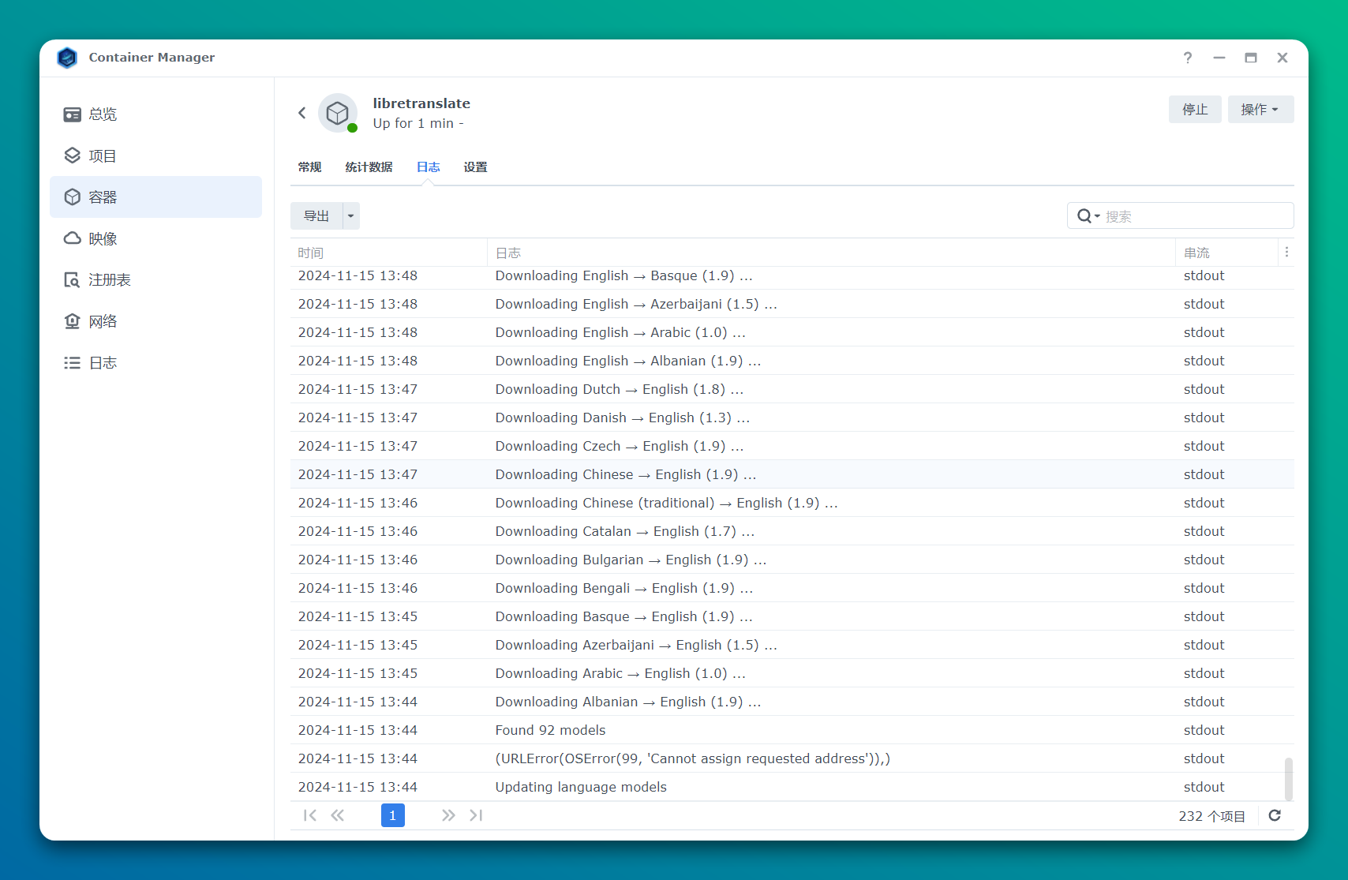
Task: Select 'Downloading Basque → English (1.9)' row
Action: (x=792, y=616)
